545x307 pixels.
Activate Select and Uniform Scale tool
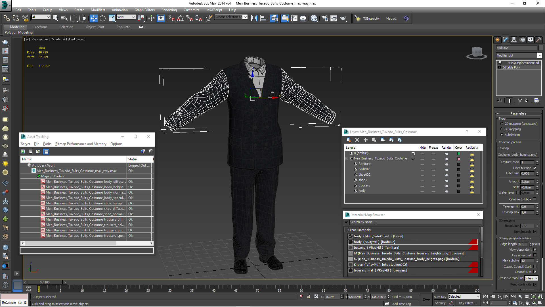point(112,18)
